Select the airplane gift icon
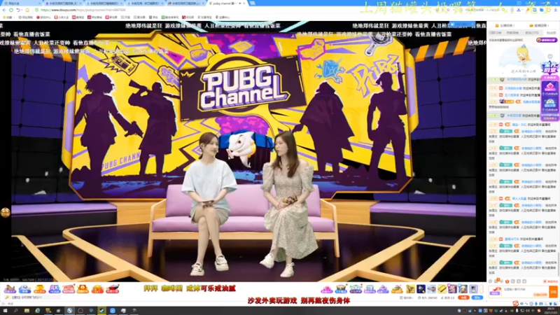Screen dimensions: 560x315 tap(431, 288)
